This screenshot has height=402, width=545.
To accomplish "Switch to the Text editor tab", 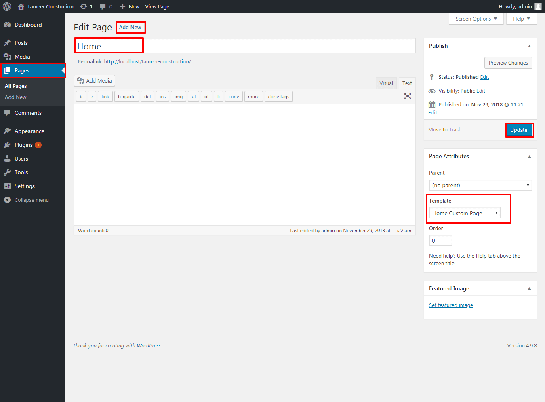I will [407, 83].
